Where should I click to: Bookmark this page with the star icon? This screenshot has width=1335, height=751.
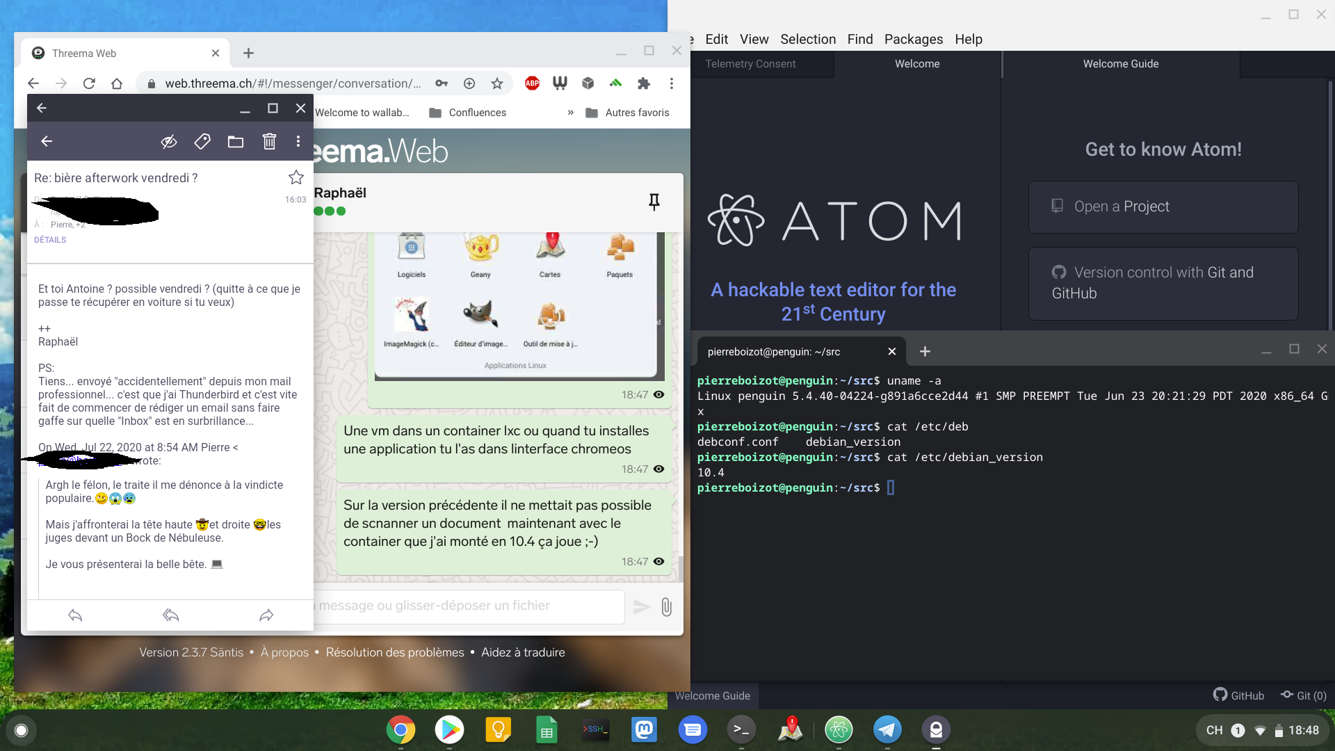click(x=497, y=83)
